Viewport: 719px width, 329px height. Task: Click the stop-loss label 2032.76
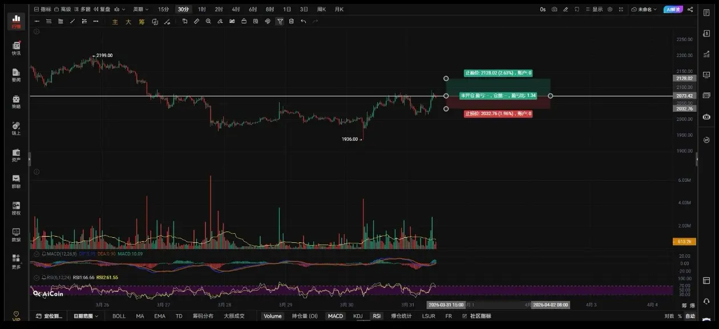498,113
